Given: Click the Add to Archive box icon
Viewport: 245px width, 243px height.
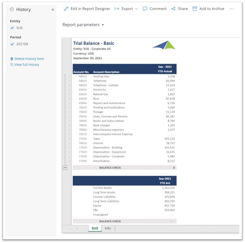Looking at the screenshot, I should pyautogui.click(x=195, y=9).
